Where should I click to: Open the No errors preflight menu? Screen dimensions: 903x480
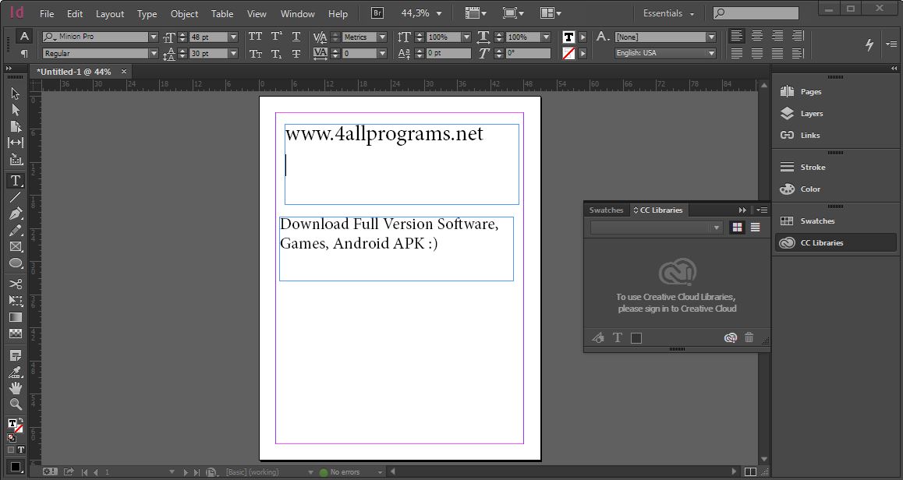380,472
